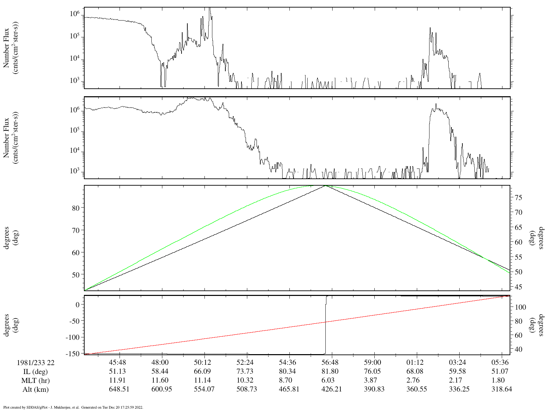Click the 48:00 time axis label

160,362
